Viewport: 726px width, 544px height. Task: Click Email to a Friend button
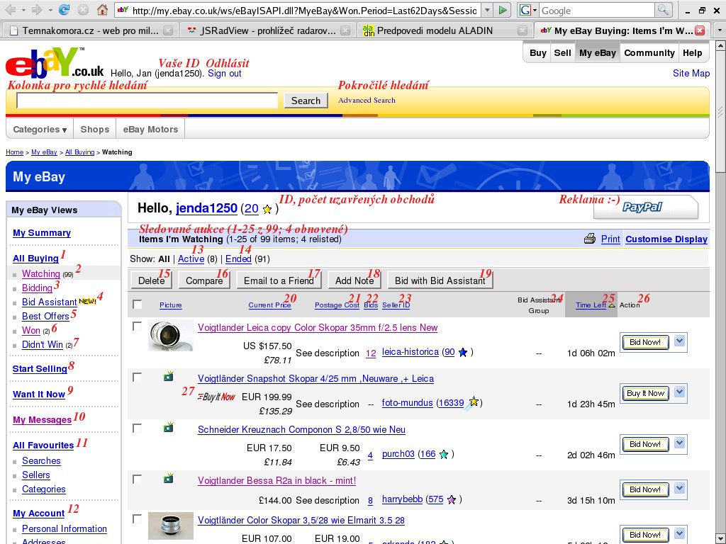point(279,280)
